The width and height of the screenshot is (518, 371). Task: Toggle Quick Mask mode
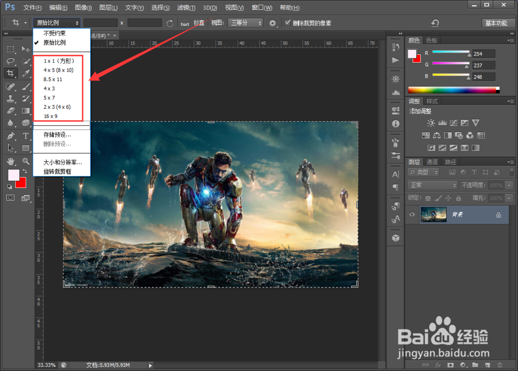click(10, 197)
